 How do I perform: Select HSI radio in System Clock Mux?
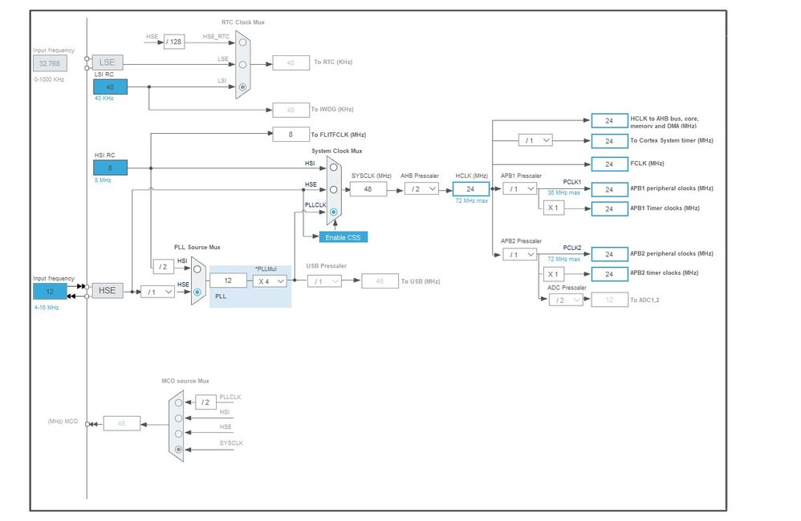[x=334, y=168]
